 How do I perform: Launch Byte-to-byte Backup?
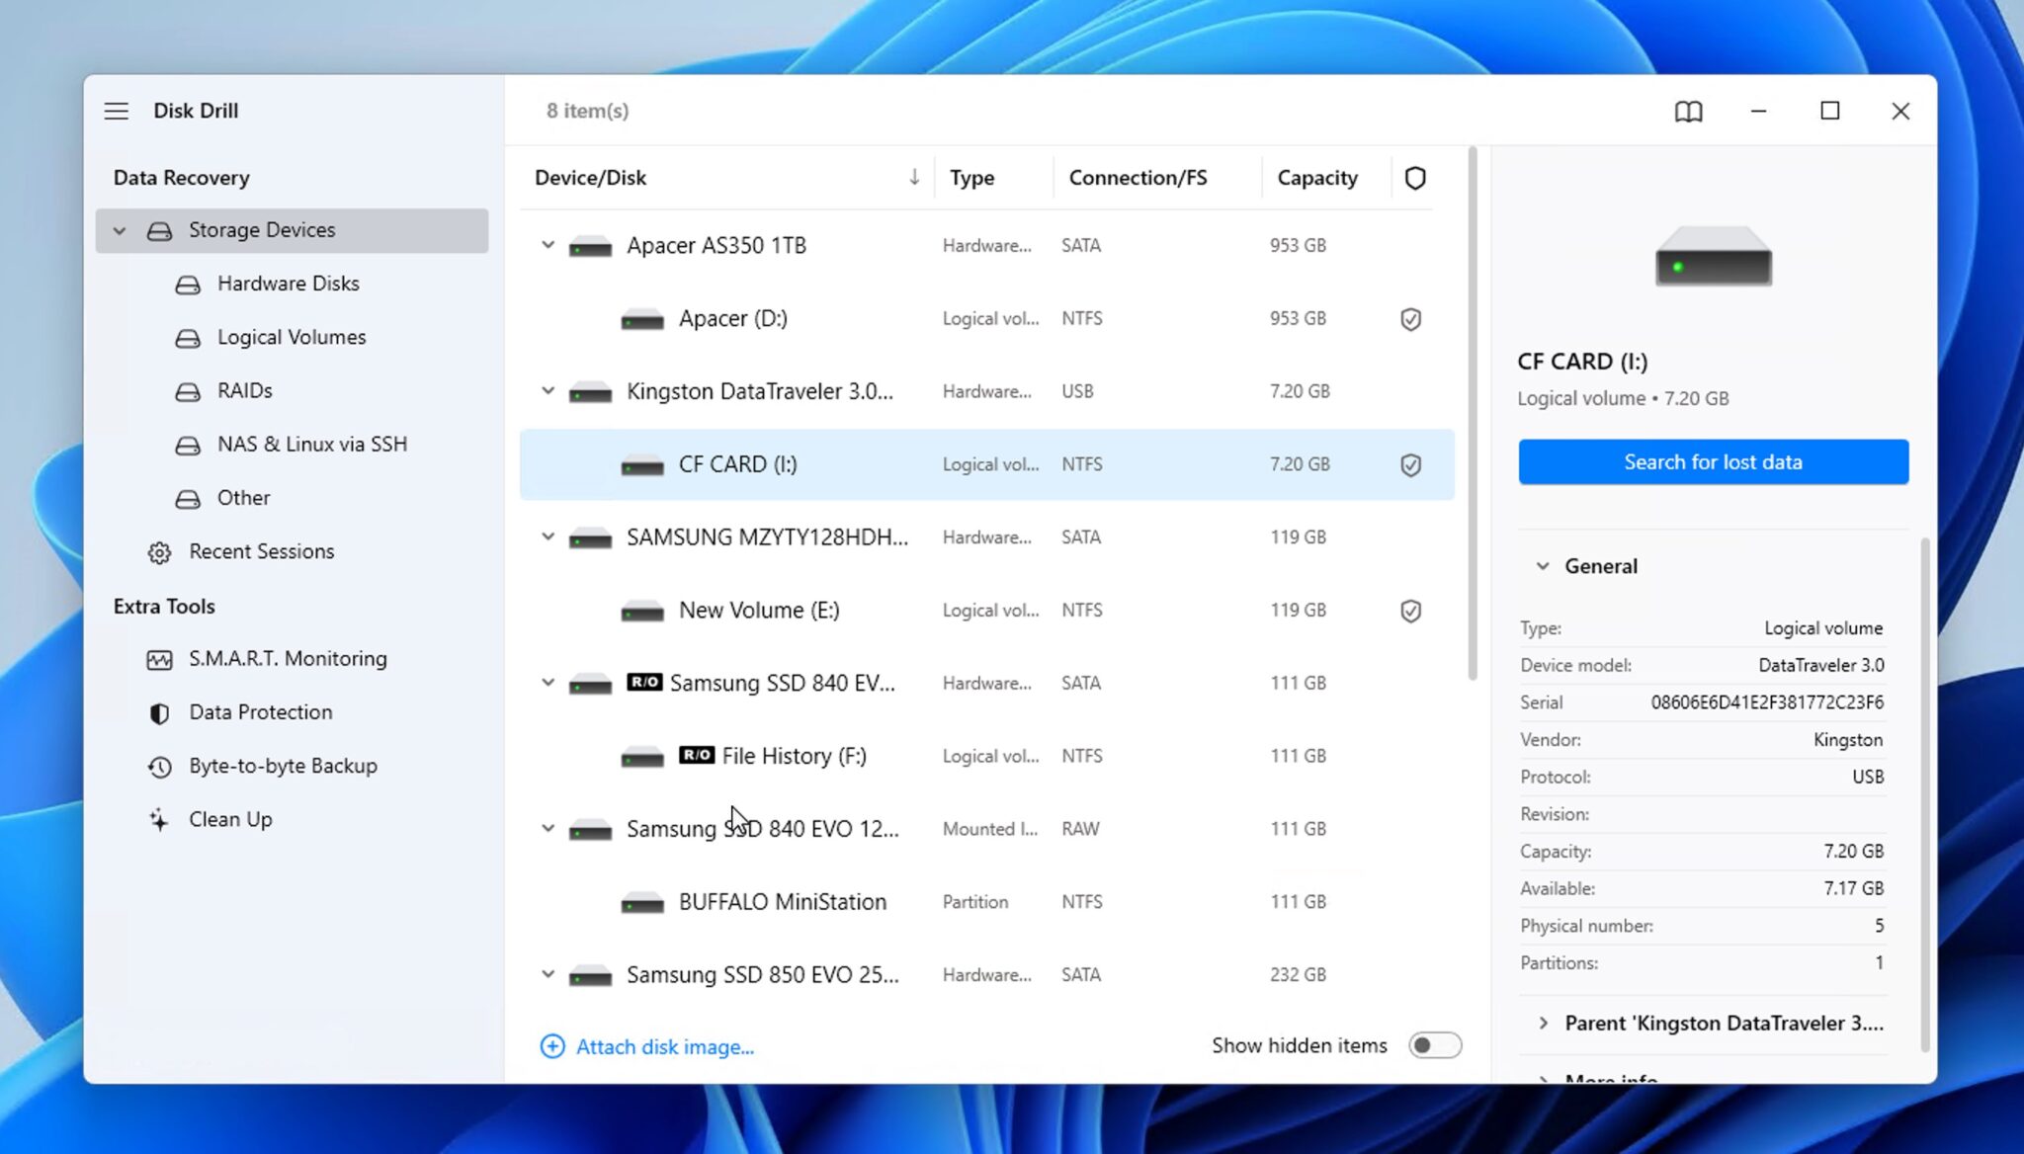click(x=283, y=766)
